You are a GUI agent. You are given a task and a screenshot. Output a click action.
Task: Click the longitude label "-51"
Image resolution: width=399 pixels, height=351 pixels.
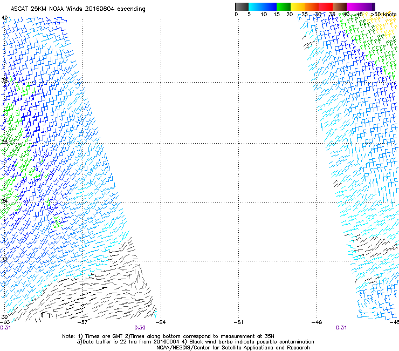coord(238,322)
